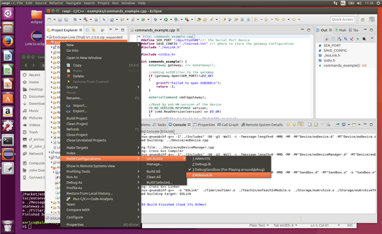Click the yellow Forward navigation arrow
The image size is (382, 234).
tap(294, 20)
